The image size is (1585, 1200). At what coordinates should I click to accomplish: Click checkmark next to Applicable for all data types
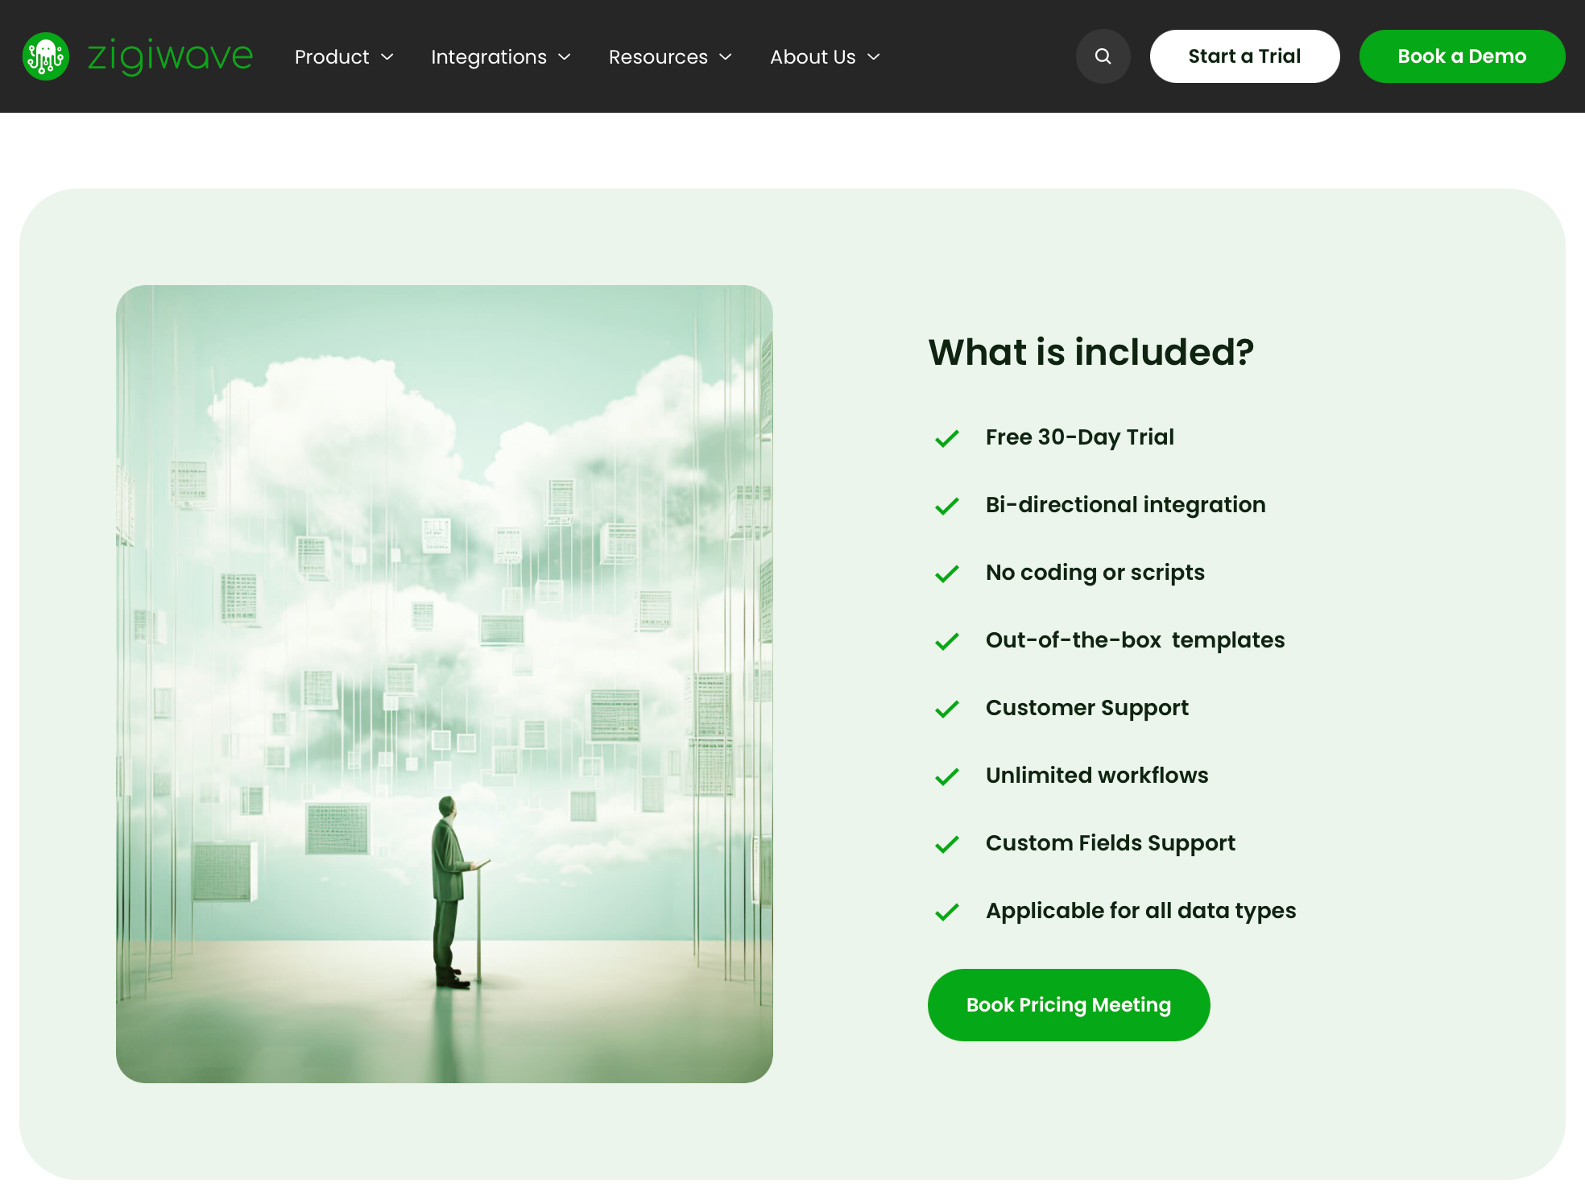947,912
